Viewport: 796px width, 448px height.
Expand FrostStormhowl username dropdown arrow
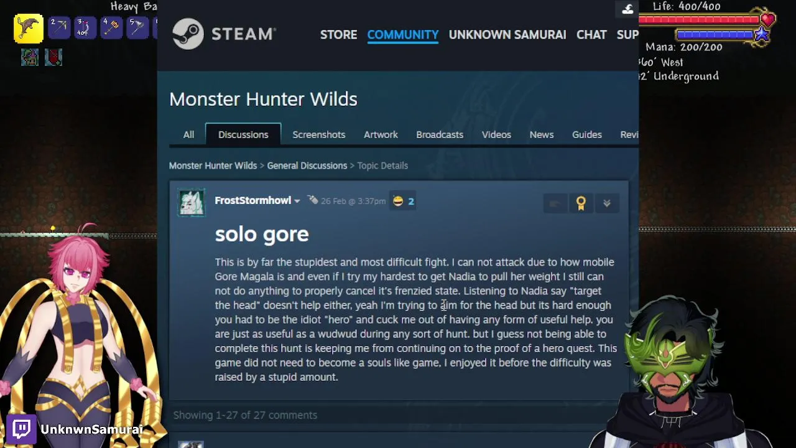297,201
